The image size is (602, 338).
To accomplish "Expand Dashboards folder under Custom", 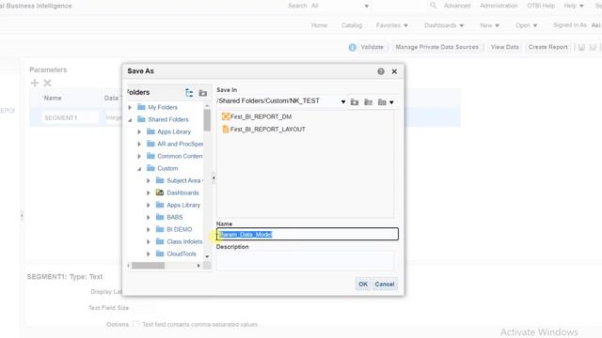I will [x=149, y=192].
